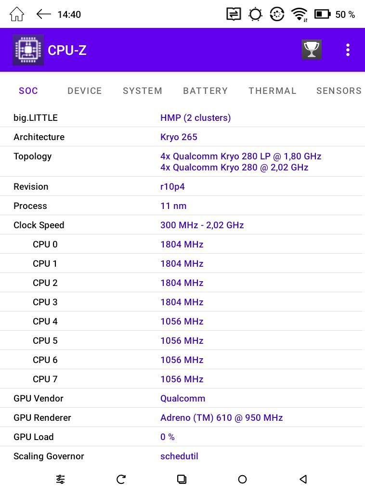Tap the schedutil governor value
Image resolution: width=365 pixels, height=493 pixels.
tap(179, 456)
